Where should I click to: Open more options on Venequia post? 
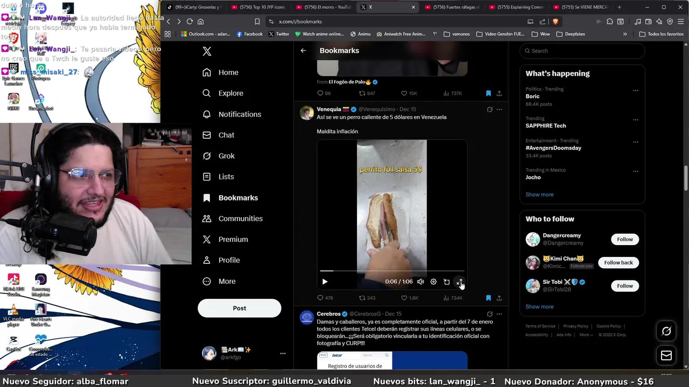click(x=499, y=110)
